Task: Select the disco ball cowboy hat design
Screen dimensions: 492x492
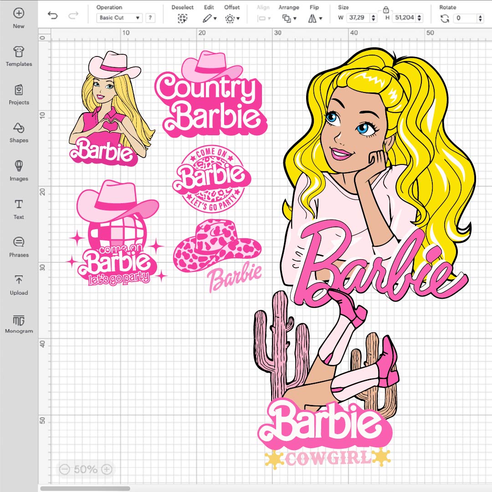Action: pos(116,233)
